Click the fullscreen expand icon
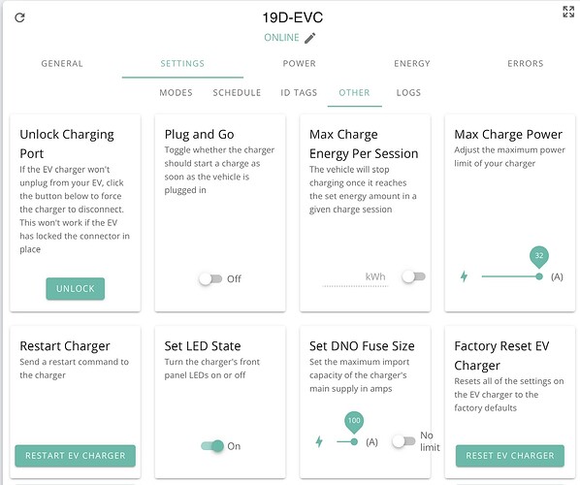The height and width of the screenshot is (485, 580). pyautogui.click(x=568, y=12)
